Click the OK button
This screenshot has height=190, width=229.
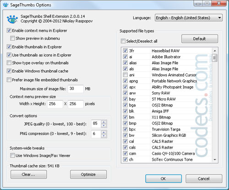tap(164, 179)
